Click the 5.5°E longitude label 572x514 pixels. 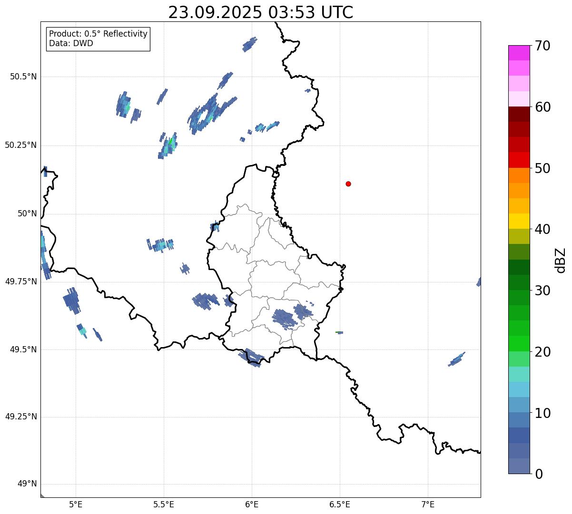click(164, 504)
